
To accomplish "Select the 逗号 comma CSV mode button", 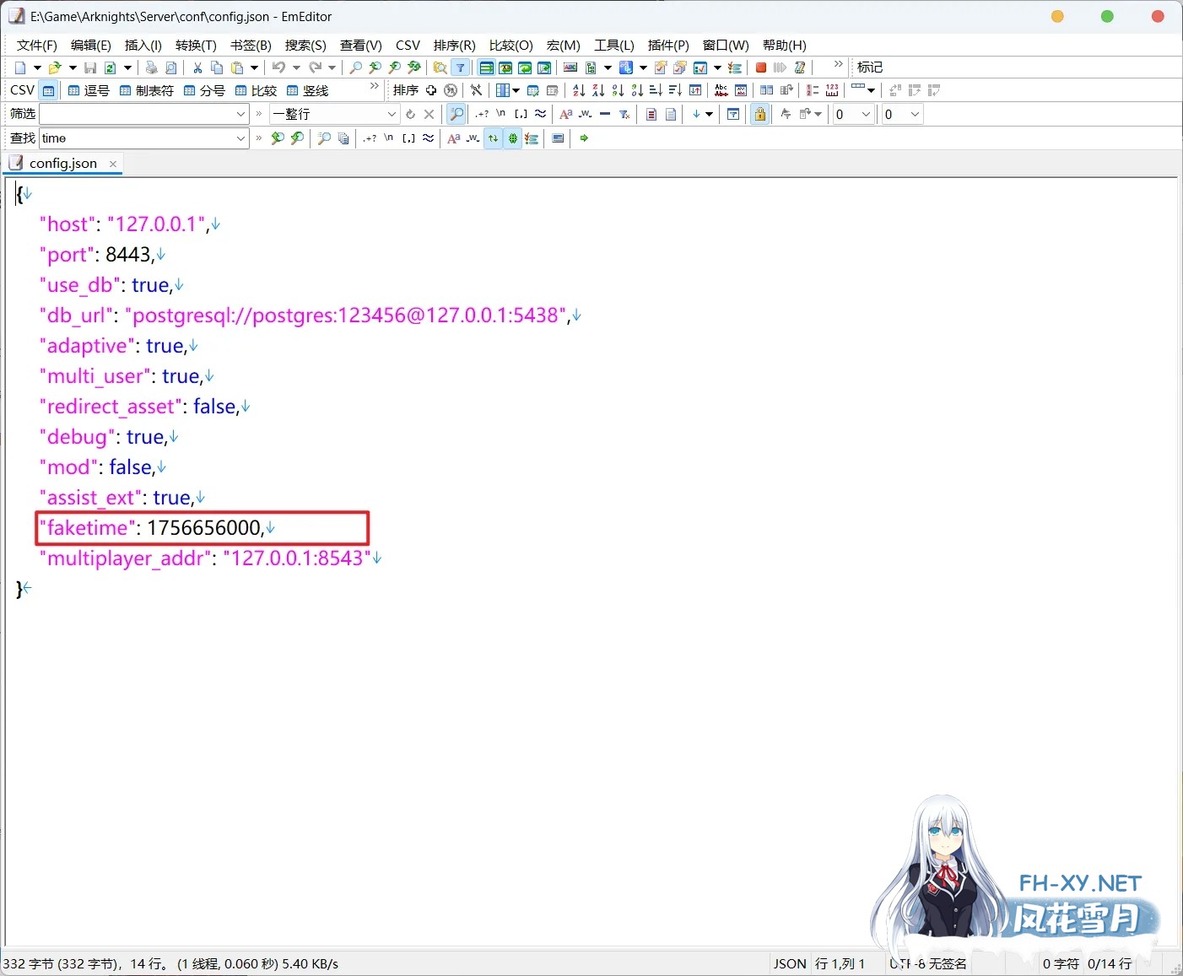I will [89, 90].
